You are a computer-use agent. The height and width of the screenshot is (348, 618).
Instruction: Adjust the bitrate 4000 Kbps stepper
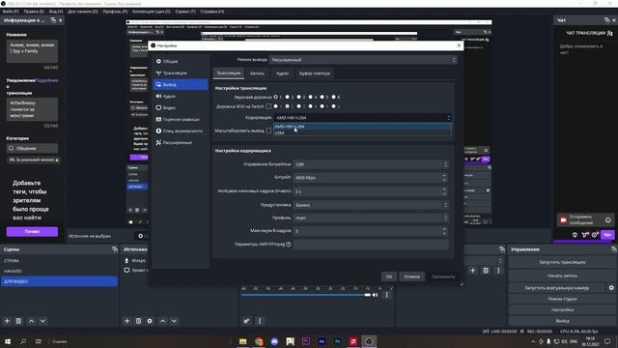point(444,178)
